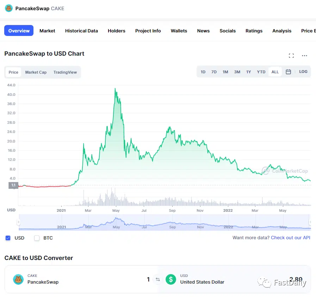Click the left handle of range navigator
316x297 pixels.
tap(18, 222)
